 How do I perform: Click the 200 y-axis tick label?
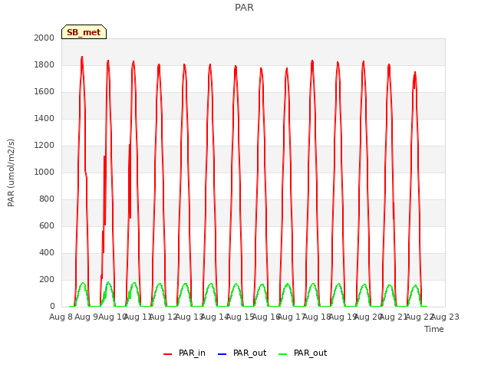click(x=47, y=279)
